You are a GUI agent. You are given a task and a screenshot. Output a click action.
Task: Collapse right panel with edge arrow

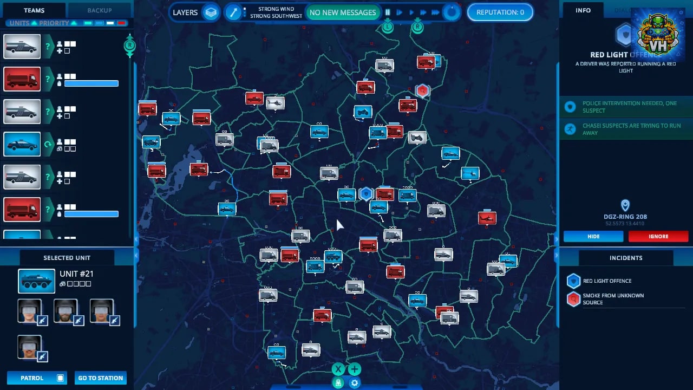[557, 239]
